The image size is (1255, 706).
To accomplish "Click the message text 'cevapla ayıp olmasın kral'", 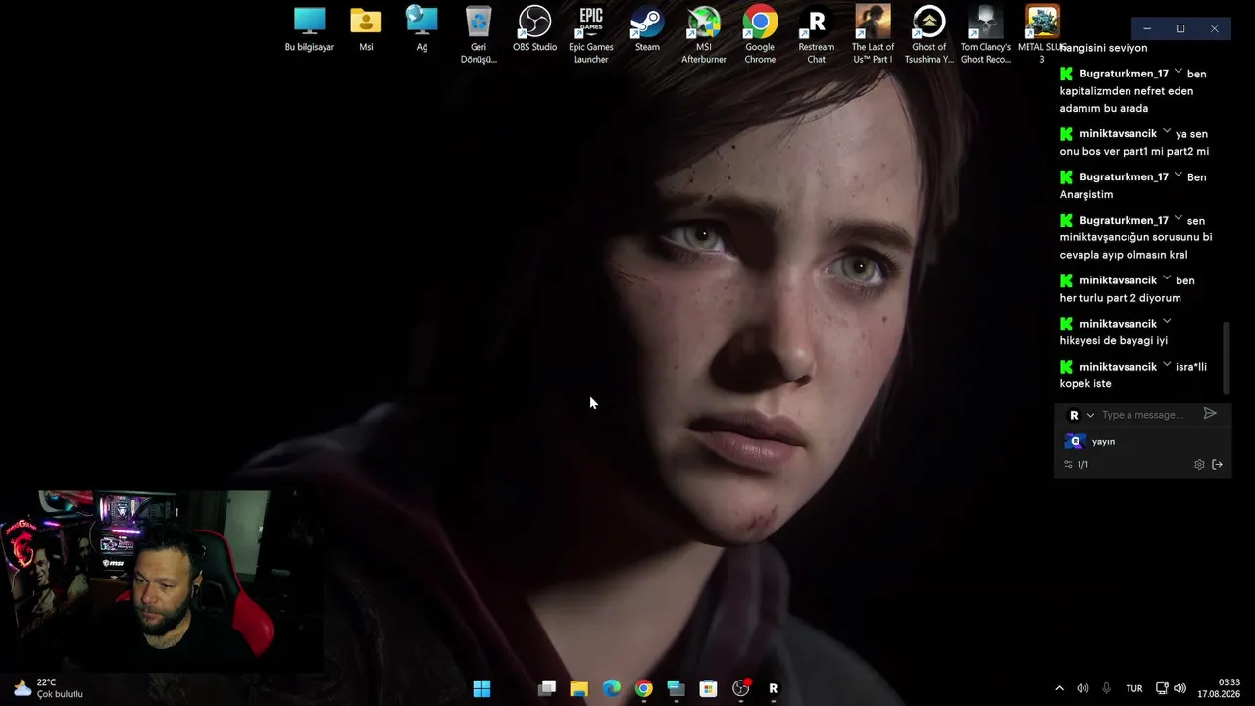I will [1124, 255].
